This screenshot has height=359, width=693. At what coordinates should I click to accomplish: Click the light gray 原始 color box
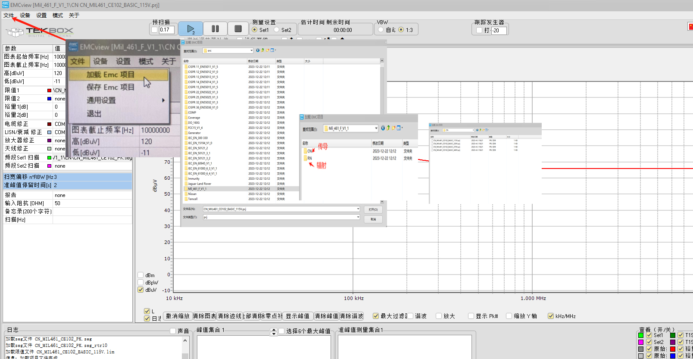pos(641,356)
